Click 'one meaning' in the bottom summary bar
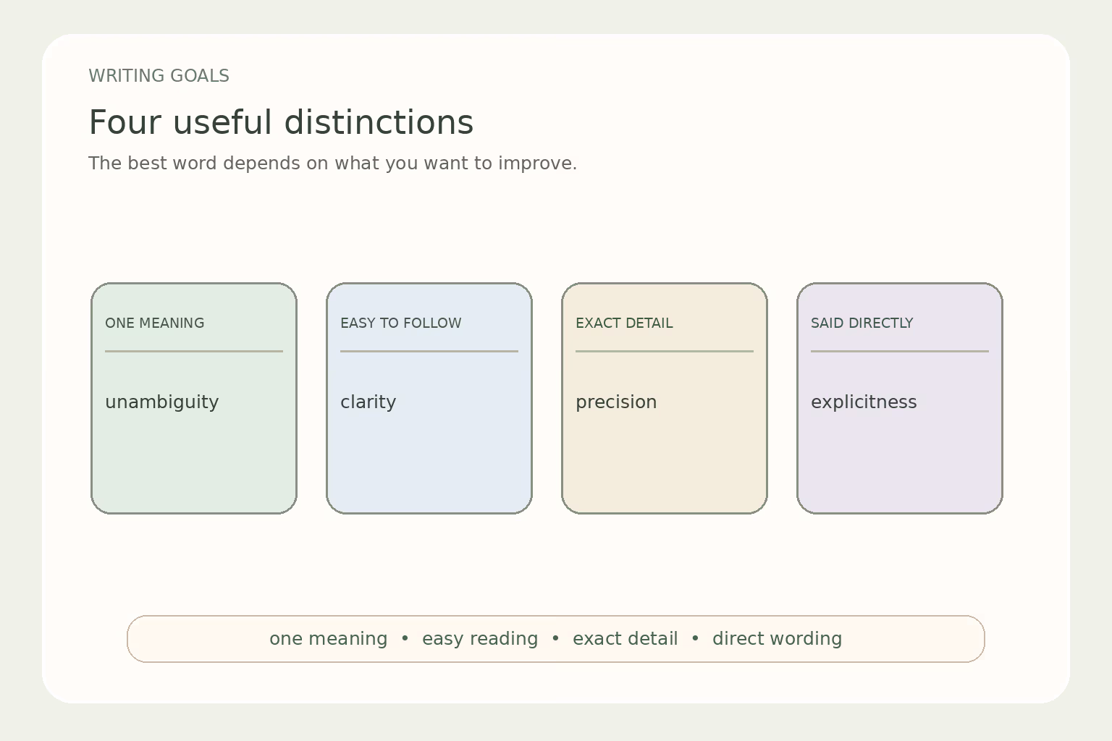The image size is (1112, 741). [328, 639]
